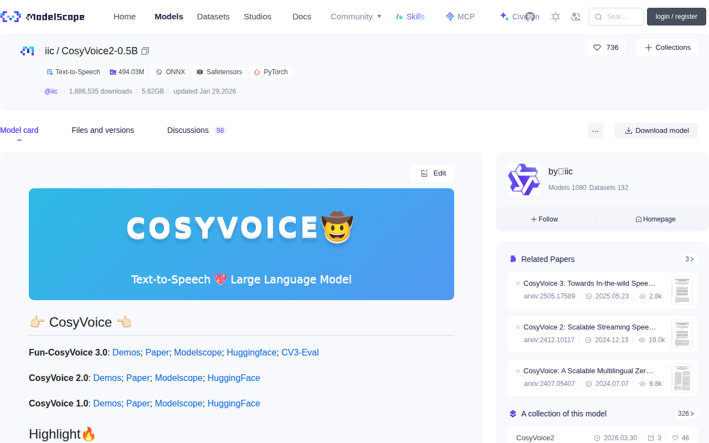Image resolution: width=709 pixels, height=443 pixels.
Task: Click the PyTorch tag
Action: pyautogui.click(x=271, y=72)
